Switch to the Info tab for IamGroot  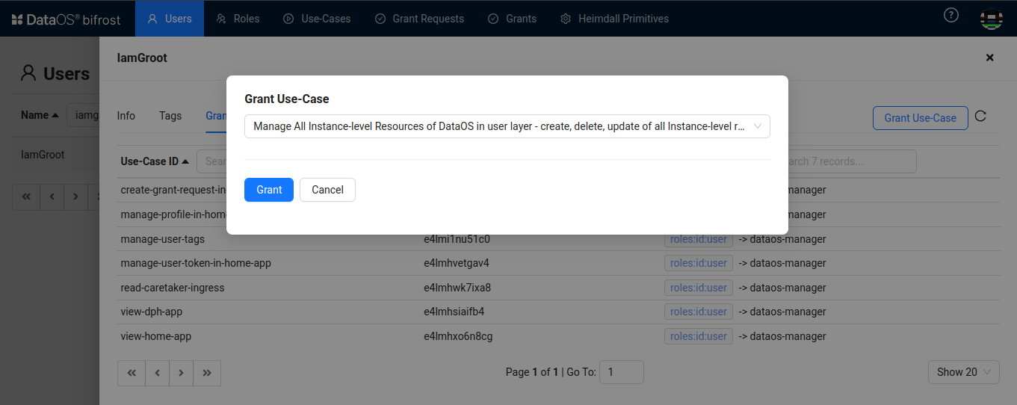click(x=126, y=116)
